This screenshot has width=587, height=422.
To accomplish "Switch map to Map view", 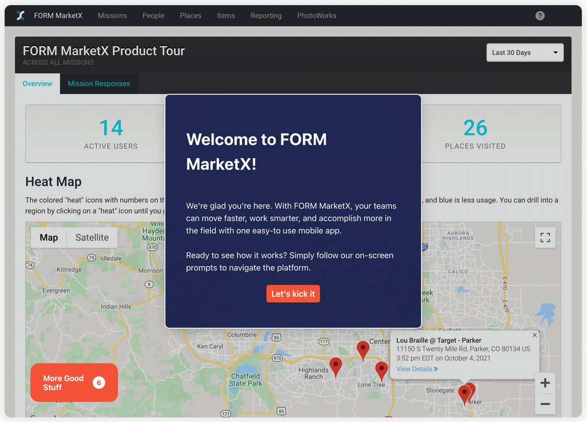I will (x=48, y=238).
